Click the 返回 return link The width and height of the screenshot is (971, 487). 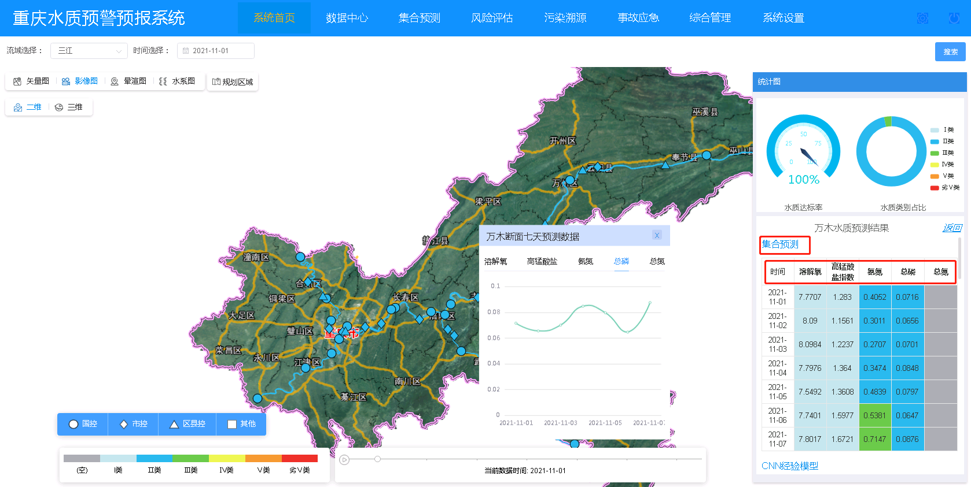point(951,228)
